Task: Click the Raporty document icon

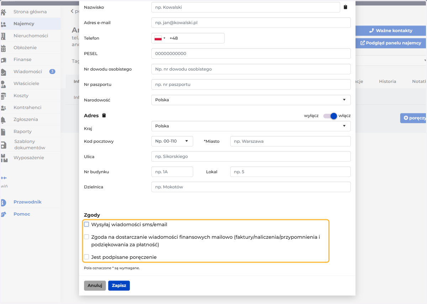Action: [x=3, y=132]
